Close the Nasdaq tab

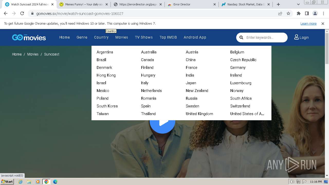tap(269, 4)
